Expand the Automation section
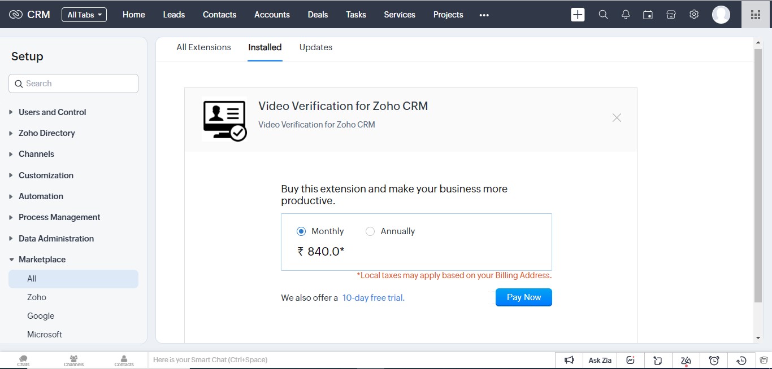772x369 pixels. [41, 196]
